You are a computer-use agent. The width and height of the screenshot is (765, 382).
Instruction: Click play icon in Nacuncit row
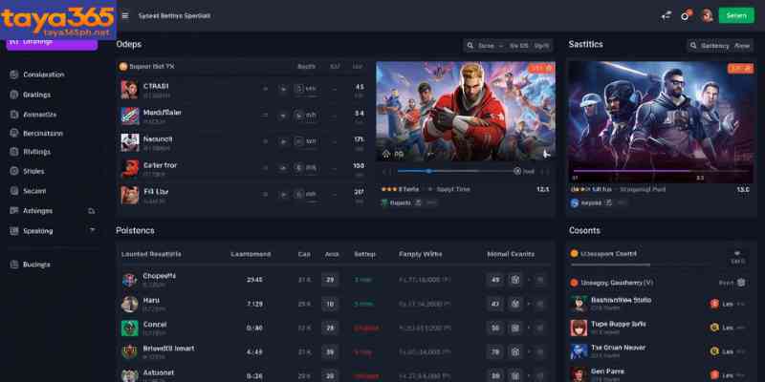(x=283, y=141)
